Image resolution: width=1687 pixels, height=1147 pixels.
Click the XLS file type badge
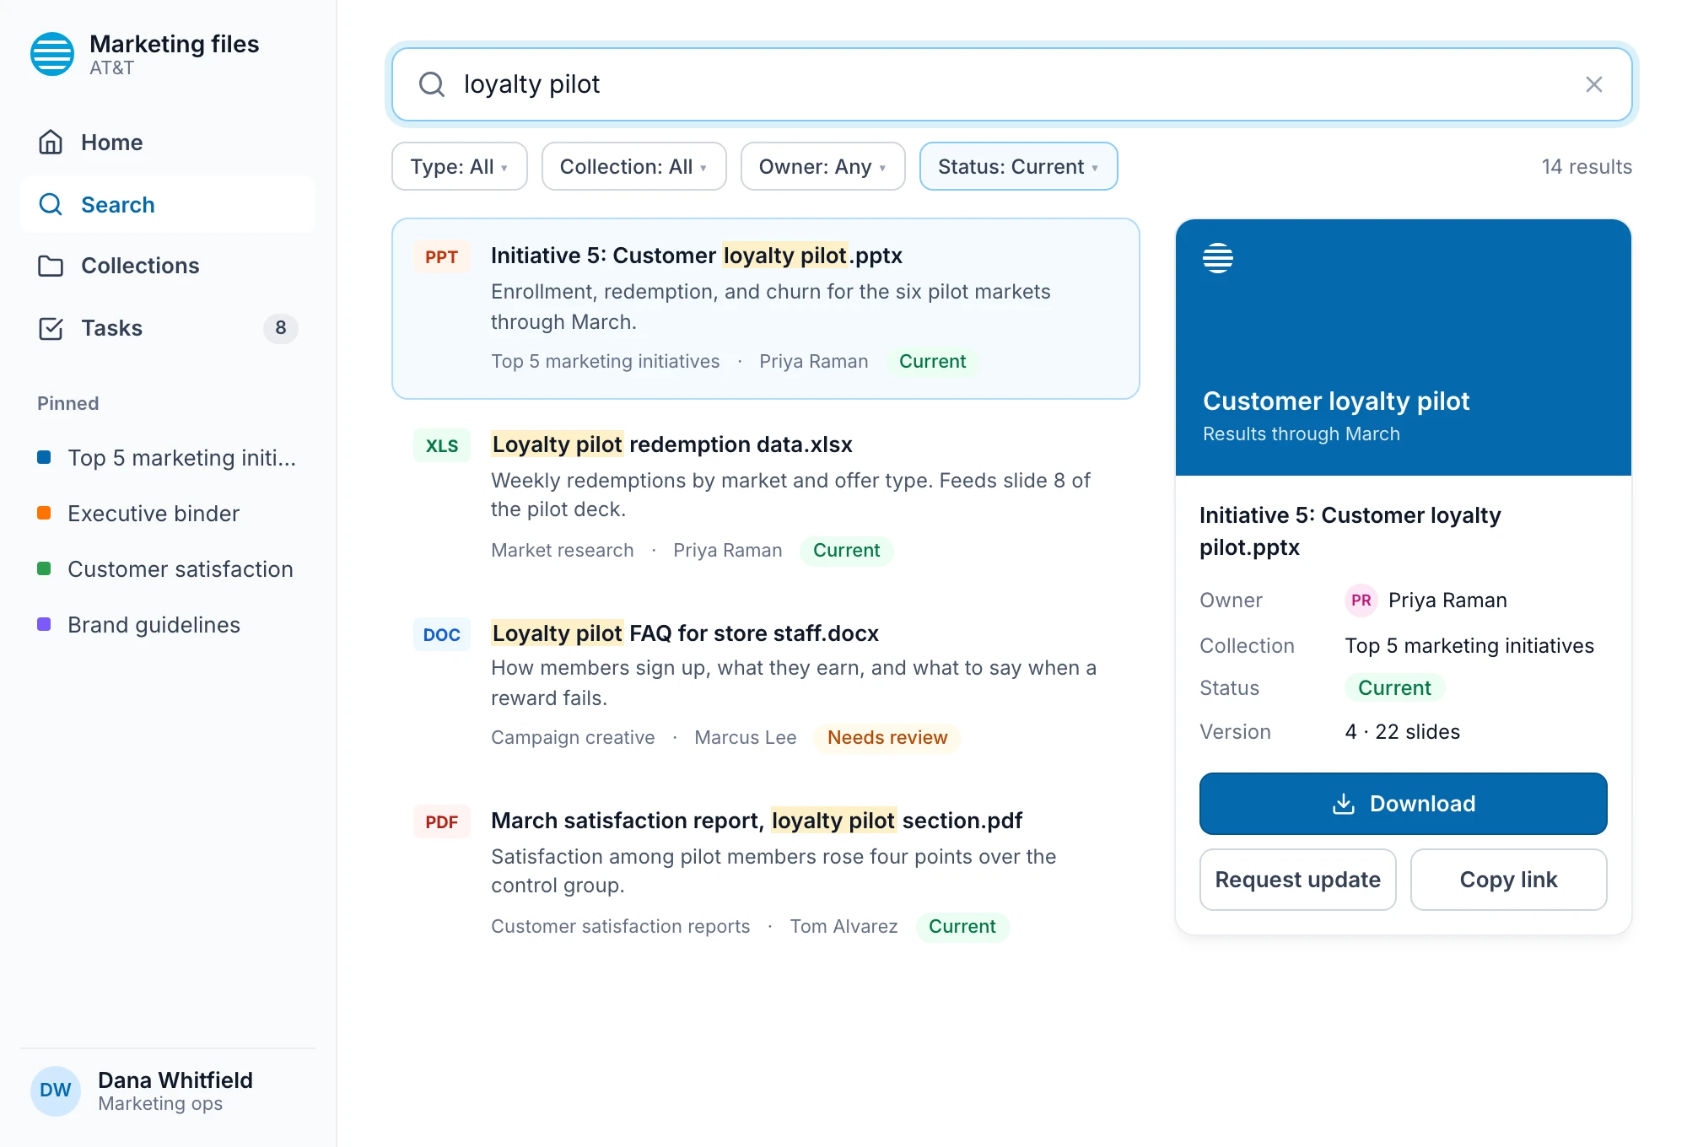point(441,446)
